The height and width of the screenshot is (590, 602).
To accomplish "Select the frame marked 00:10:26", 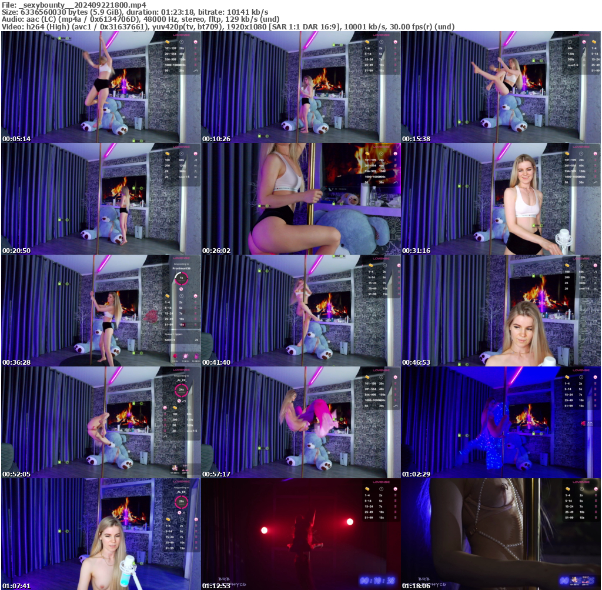I will [301, 87].
